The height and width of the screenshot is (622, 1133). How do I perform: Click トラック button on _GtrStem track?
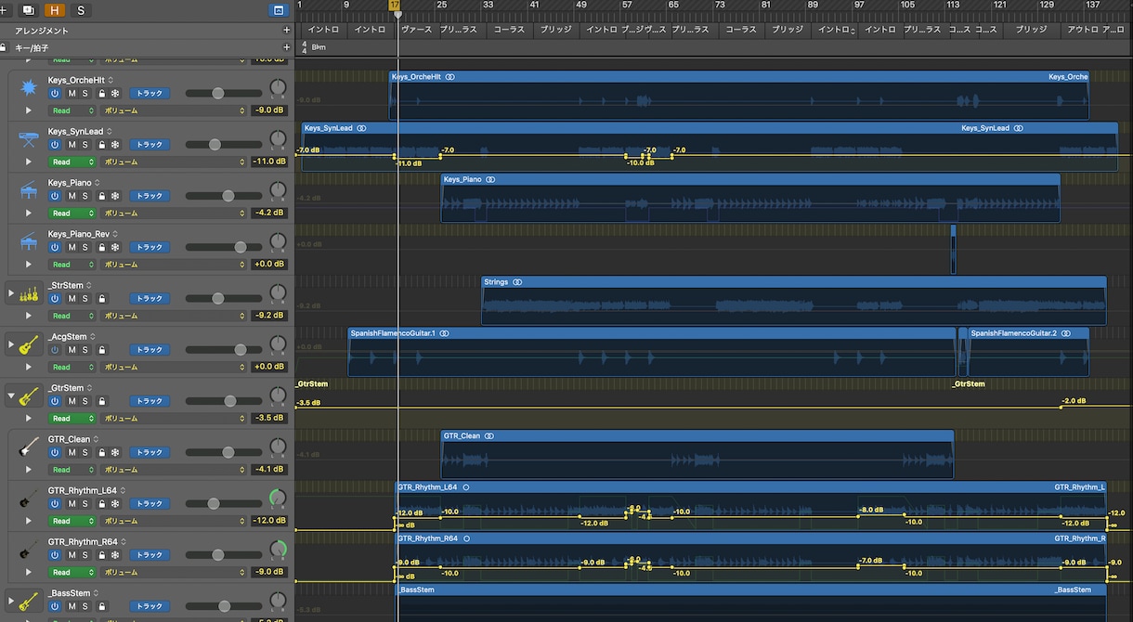150,401
